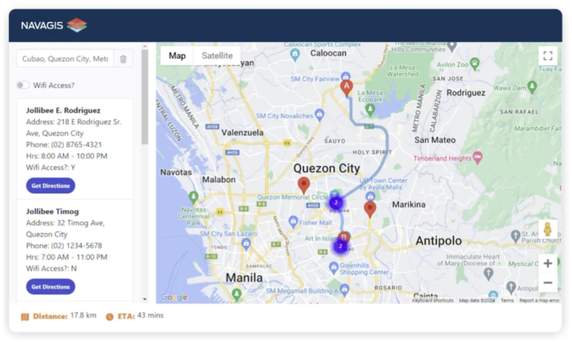Select the Map view tab
Image resolution: width=572 pixels, height=342 pixels.
[177, 56]
